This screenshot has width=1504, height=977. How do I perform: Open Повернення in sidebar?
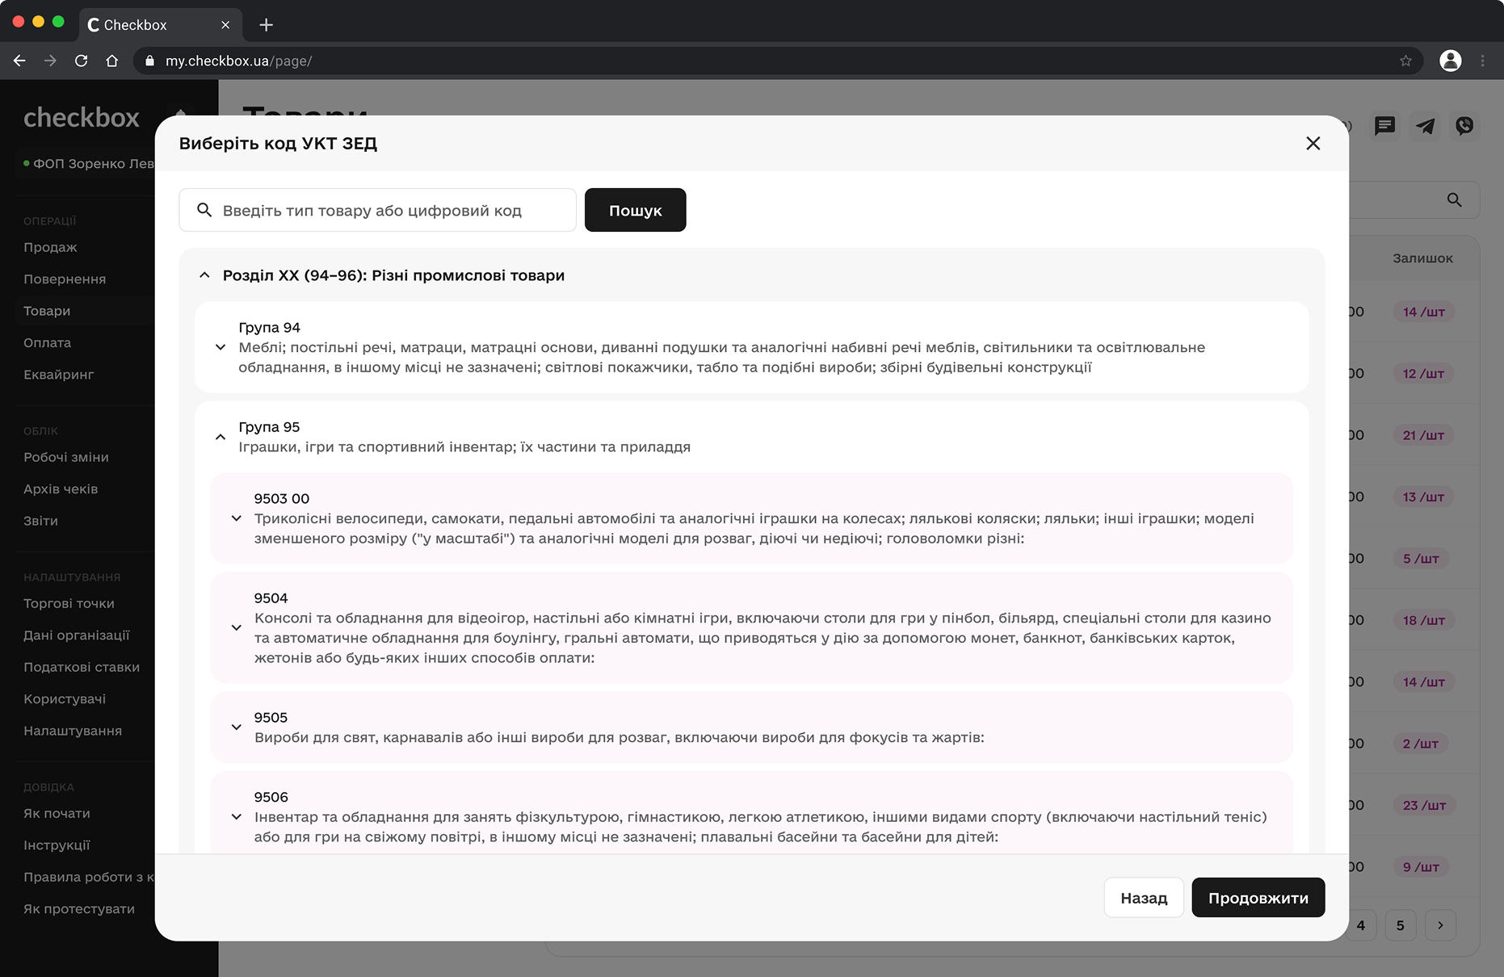[x=65, y=279]
